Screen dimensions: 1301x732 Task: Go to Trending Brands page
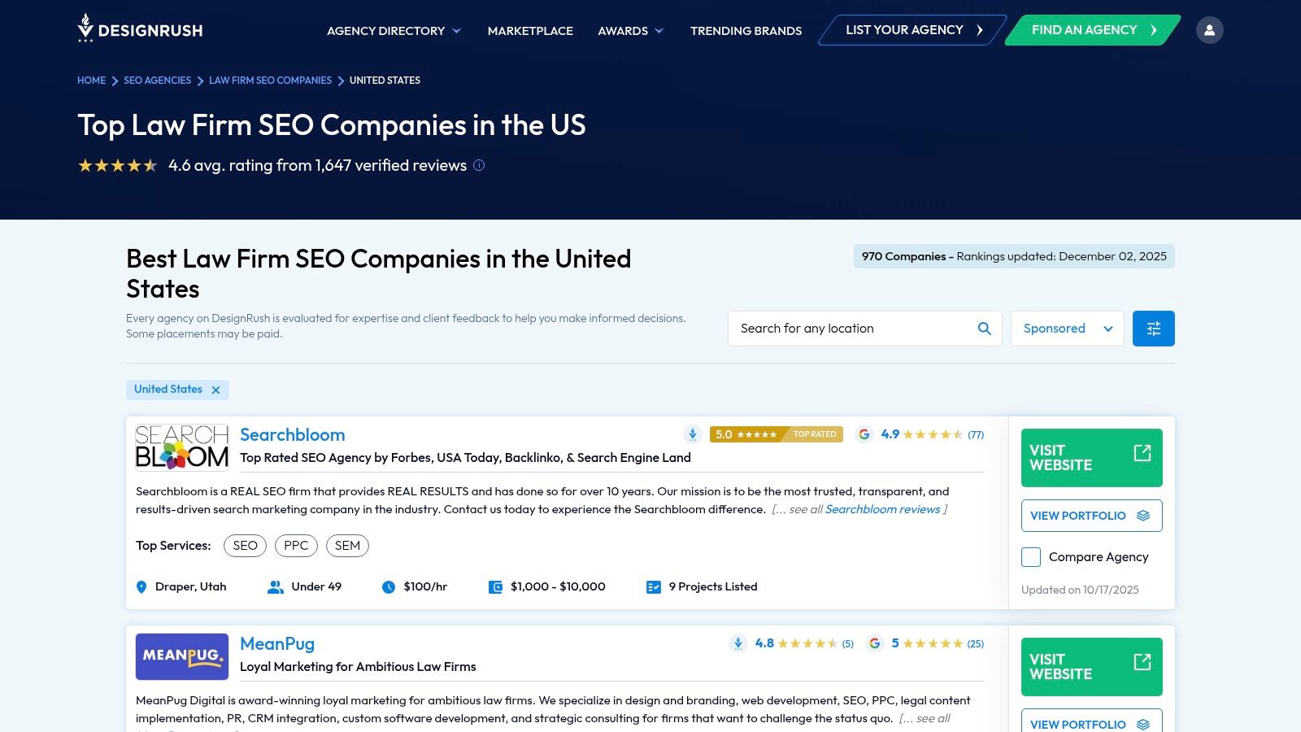point(746,31)
